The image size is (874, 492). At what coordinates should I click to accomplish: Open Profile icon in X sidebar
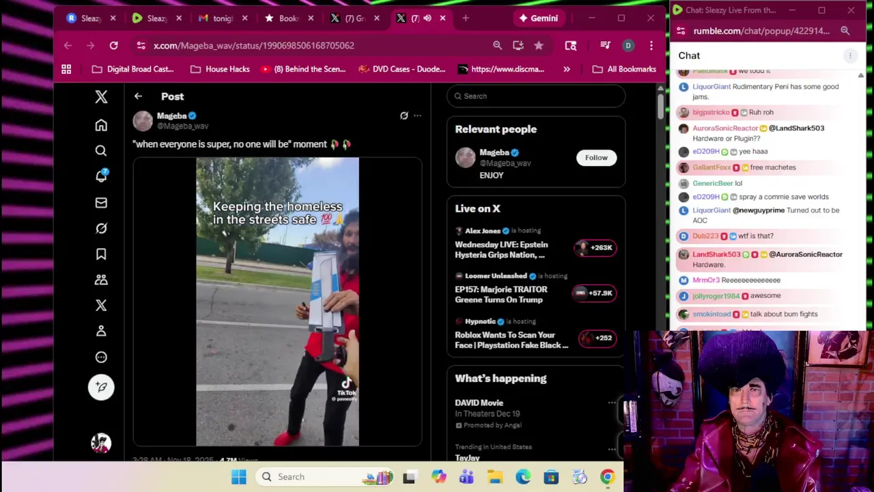[101, 331]
